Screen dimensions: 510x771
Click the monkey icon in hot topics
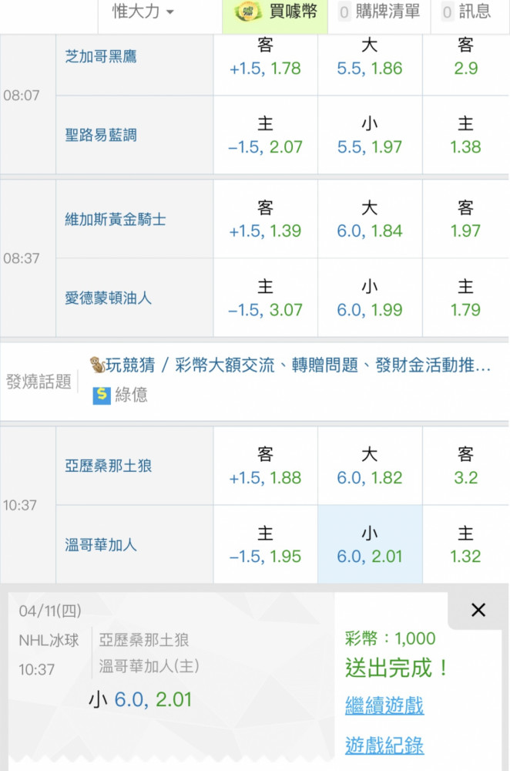(97, 365)
